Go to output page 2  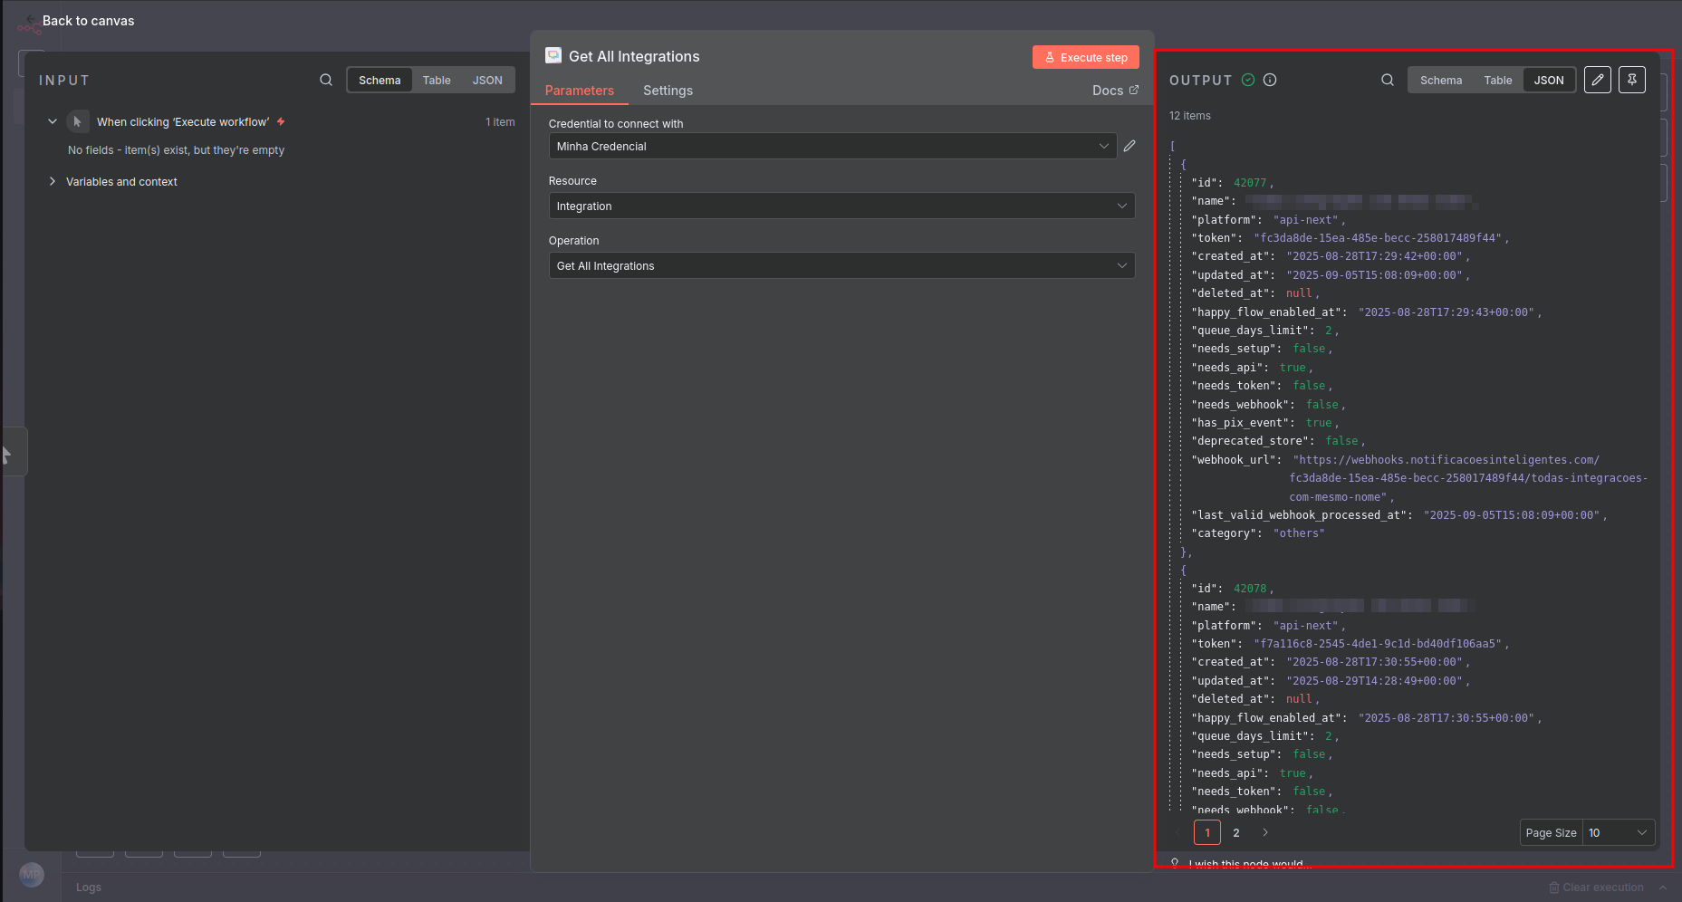1236,832
